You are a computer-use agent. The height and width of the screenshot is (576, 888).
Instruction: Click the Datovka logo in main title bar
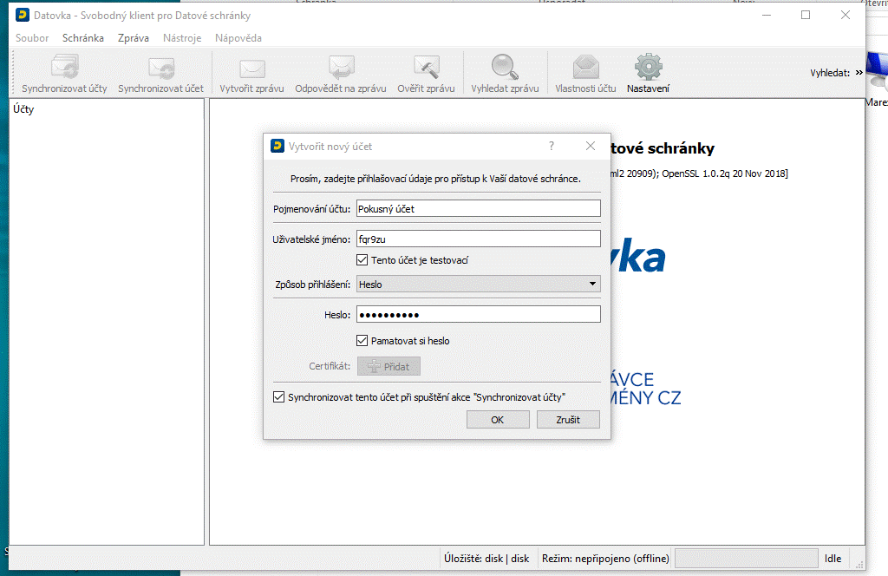click(22, 16)
